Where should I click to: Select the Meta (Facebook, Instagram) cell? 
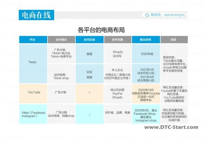33,114
